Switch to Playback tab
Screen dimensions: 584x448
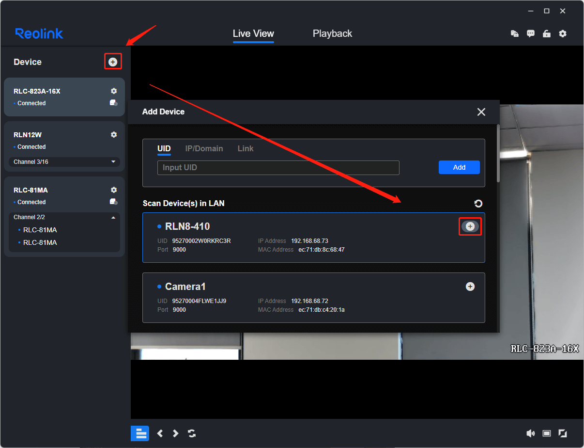tap(332, 33)
